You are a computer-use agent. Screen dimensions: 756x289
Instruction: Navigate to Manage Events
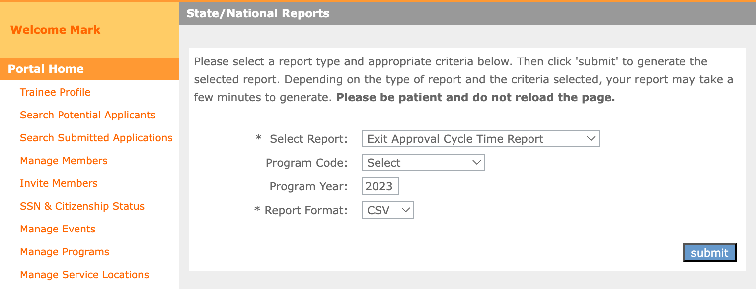(58, 229)
